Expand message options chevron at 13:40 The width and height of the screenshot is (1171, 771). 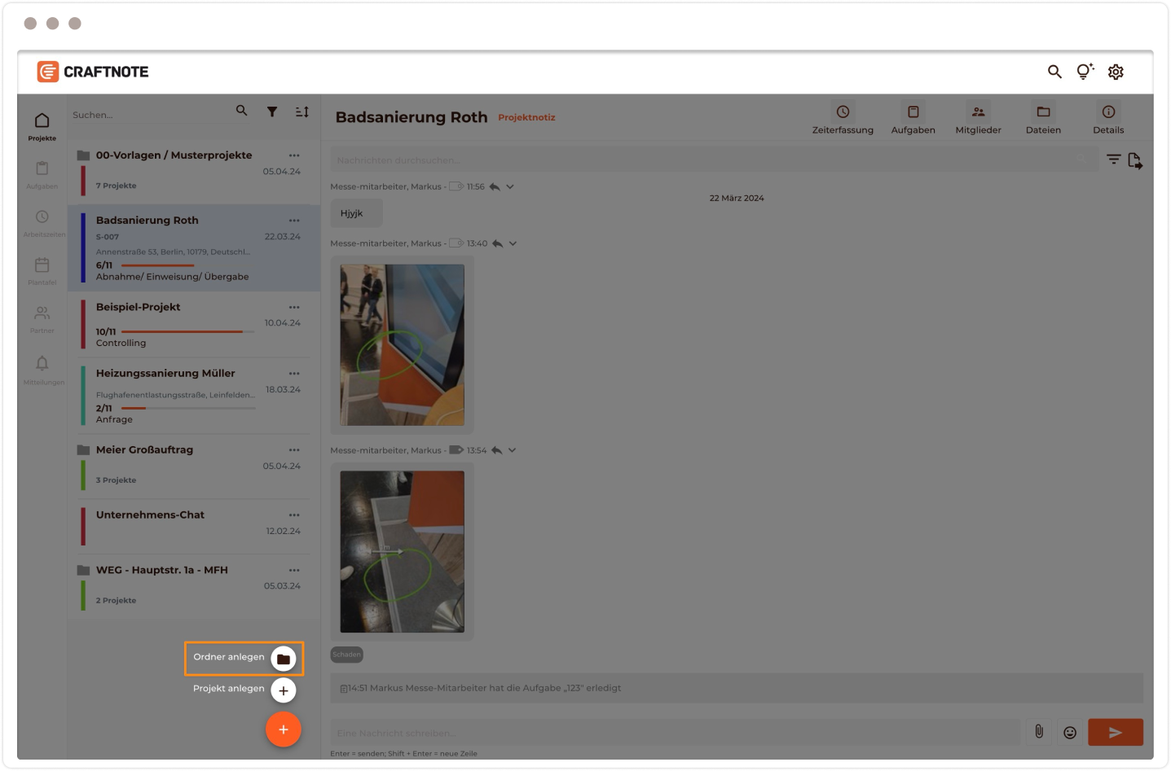point(513,243)
